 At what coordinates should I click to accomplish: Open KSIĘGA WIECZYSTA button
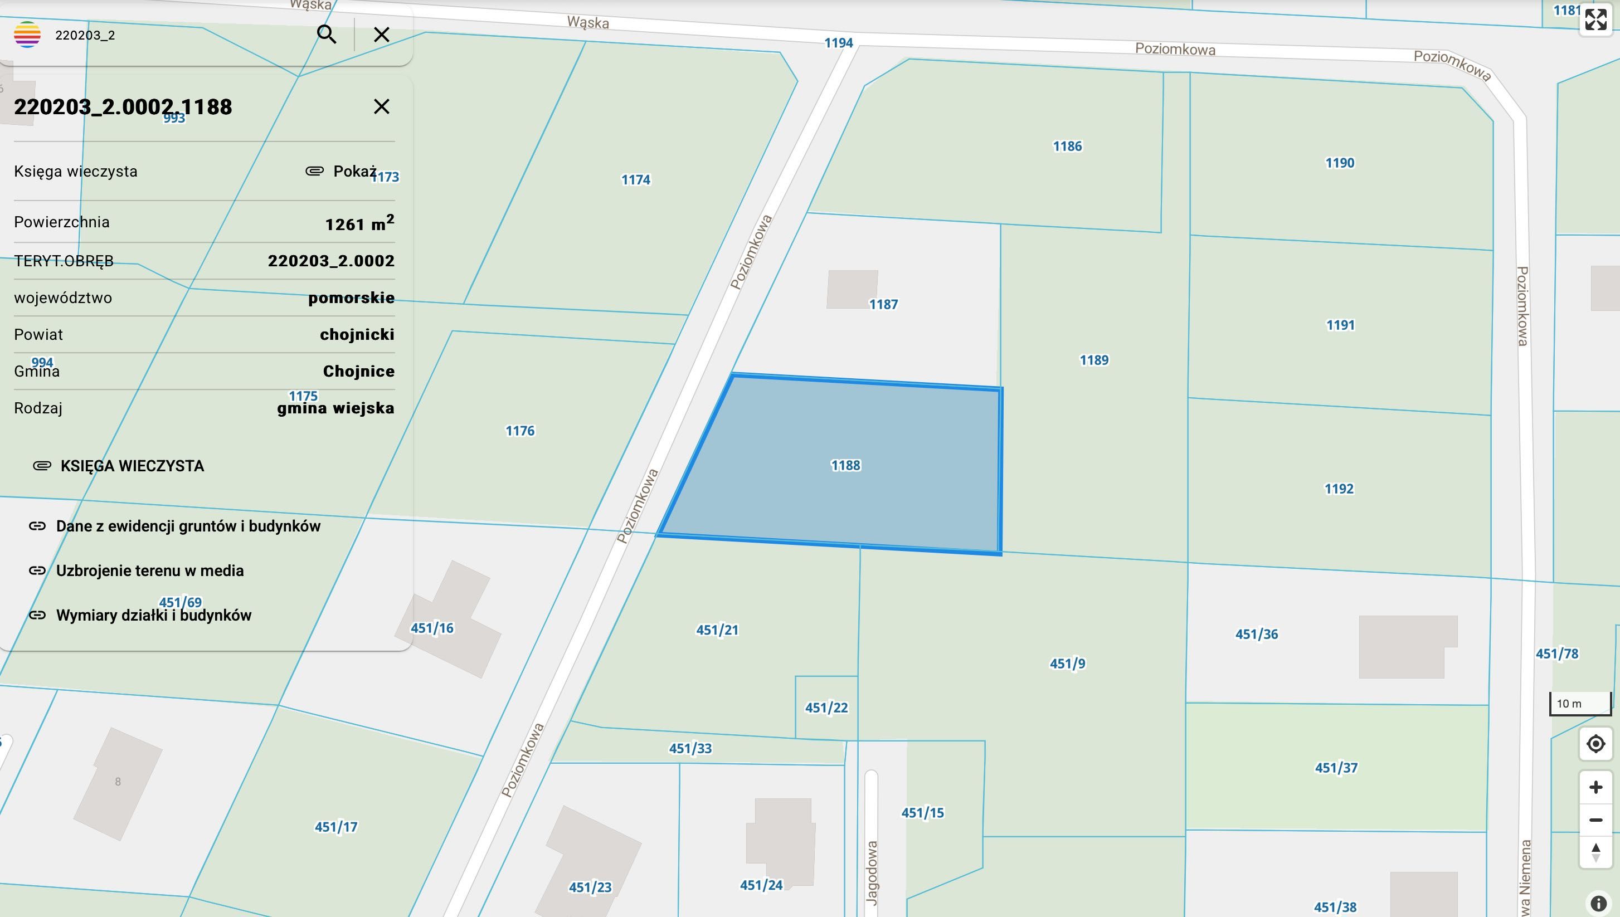pyautogui.click(x=118, y=466)
